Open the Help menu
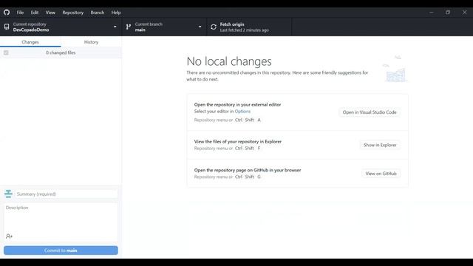The image size is (473, 266). [x=116, y=13]
